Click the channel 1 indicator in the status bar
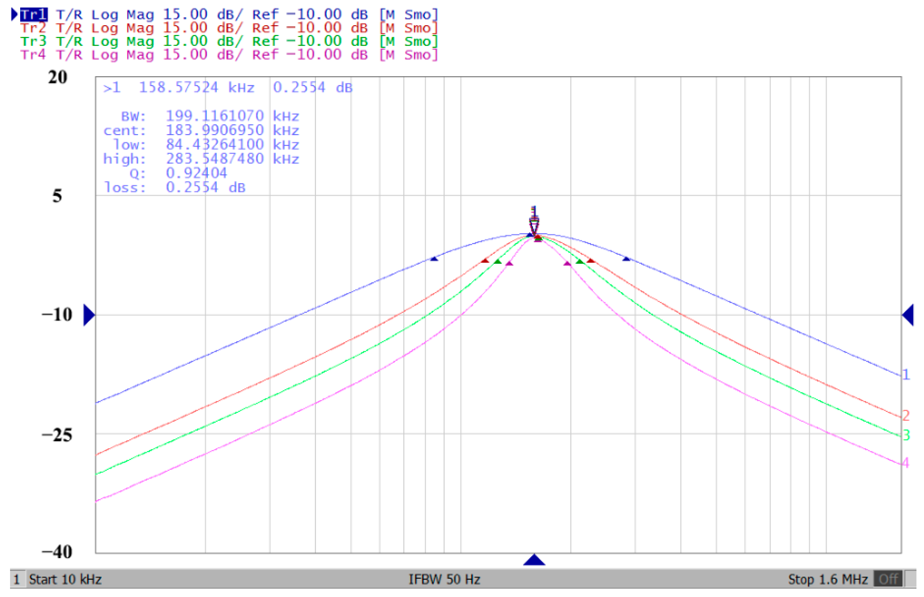 [16, 579]
